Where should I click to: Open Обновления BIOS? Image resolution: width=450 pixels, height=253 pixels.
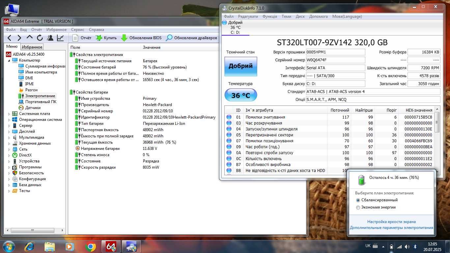(141, 38)
